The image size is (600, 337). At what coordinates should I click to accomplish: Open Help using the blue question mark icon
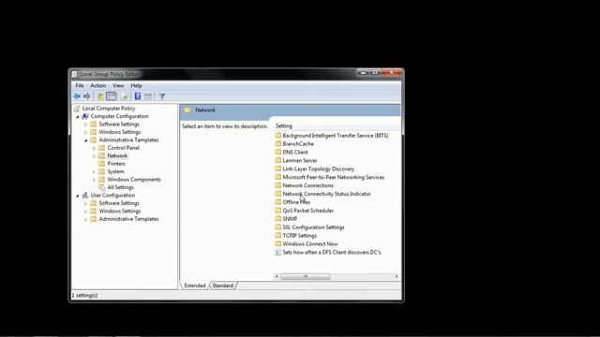pos(138,96)
